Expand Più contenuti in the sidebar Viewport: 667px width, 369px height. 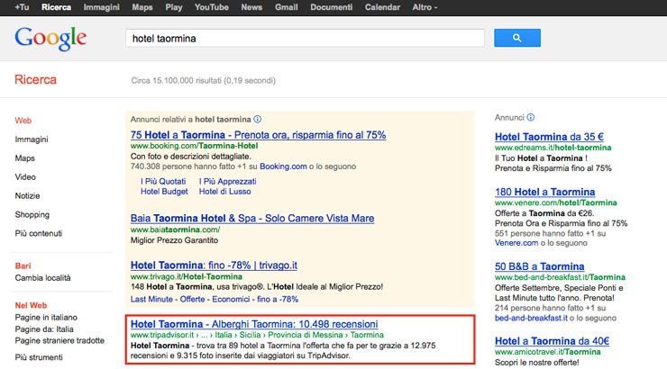tap(38, 233)
